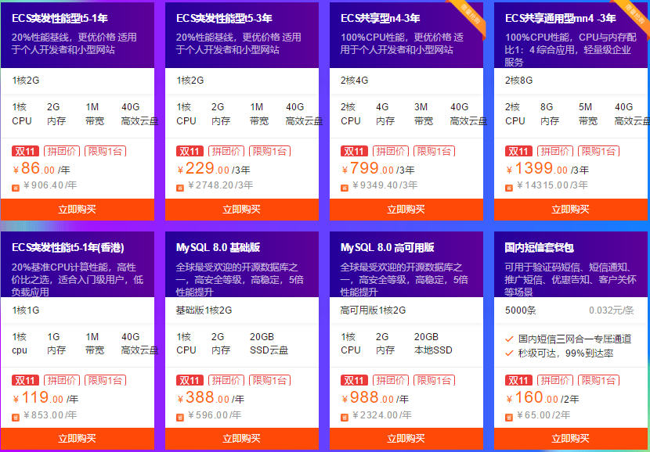
Task: Click the checkmark beside 国内短信三网合一专属通道
Action: pos(510,339)
